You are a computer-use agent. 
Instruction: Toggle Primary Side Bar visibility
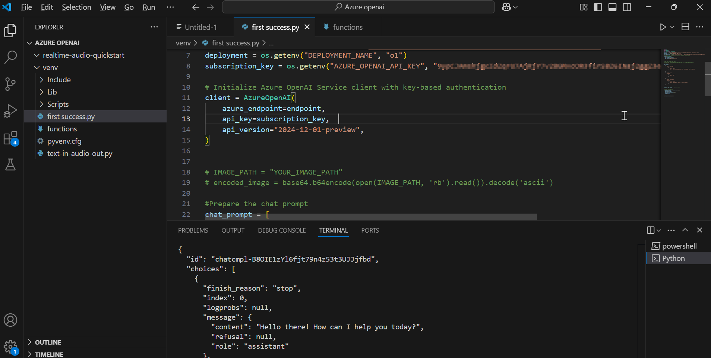coord(598,7)
